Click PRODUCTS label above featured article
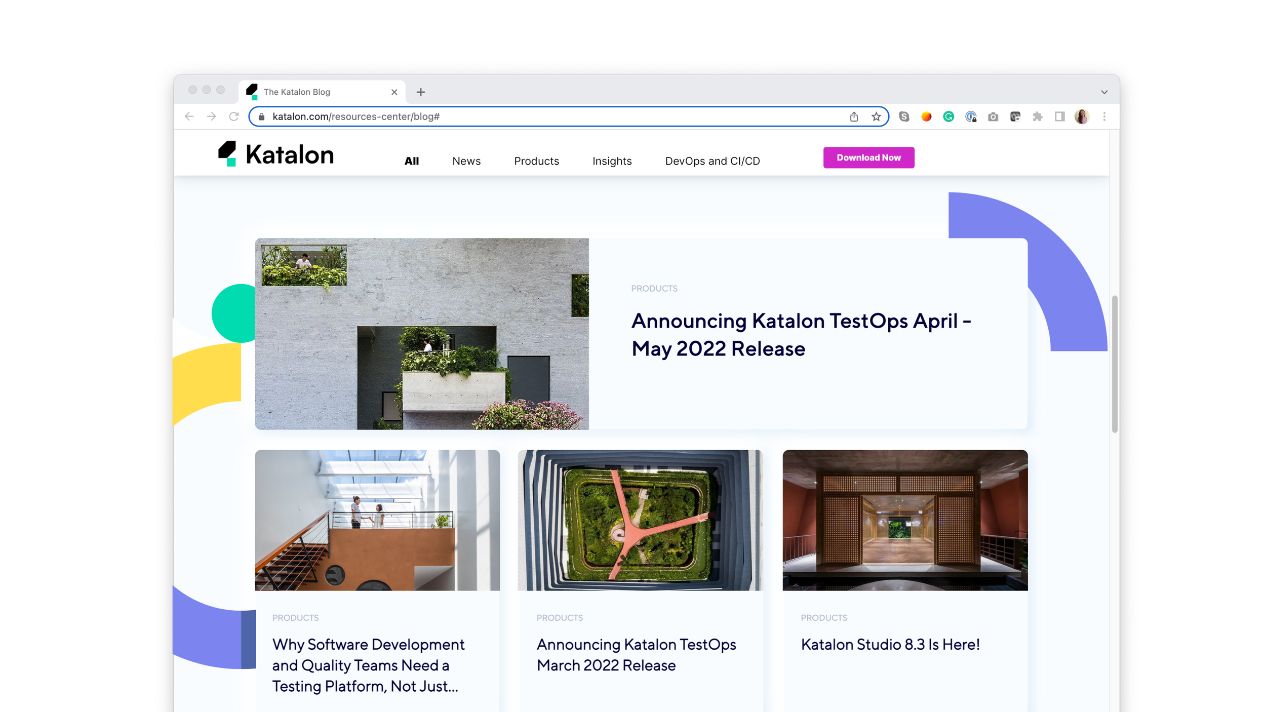The width and height of the screenshot is (1266, 712). (x=654, y=289)
